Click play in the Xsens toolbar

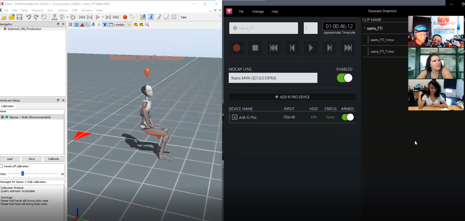click(x=97, y=17)
